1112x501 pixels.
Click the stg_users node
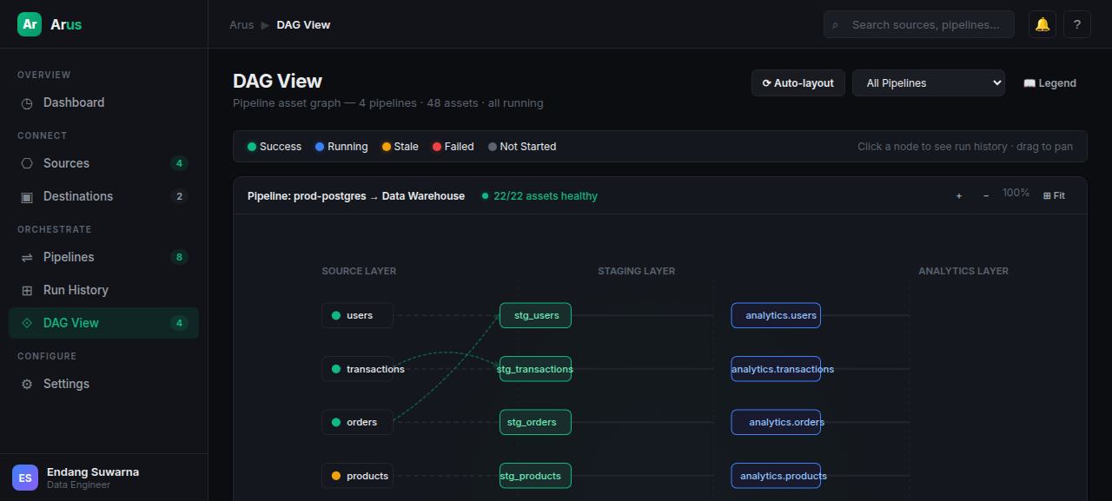pos(535,315)
